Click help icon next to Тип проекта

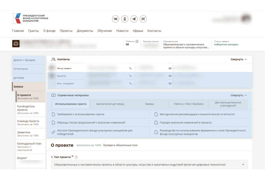(x=76, y=157)
